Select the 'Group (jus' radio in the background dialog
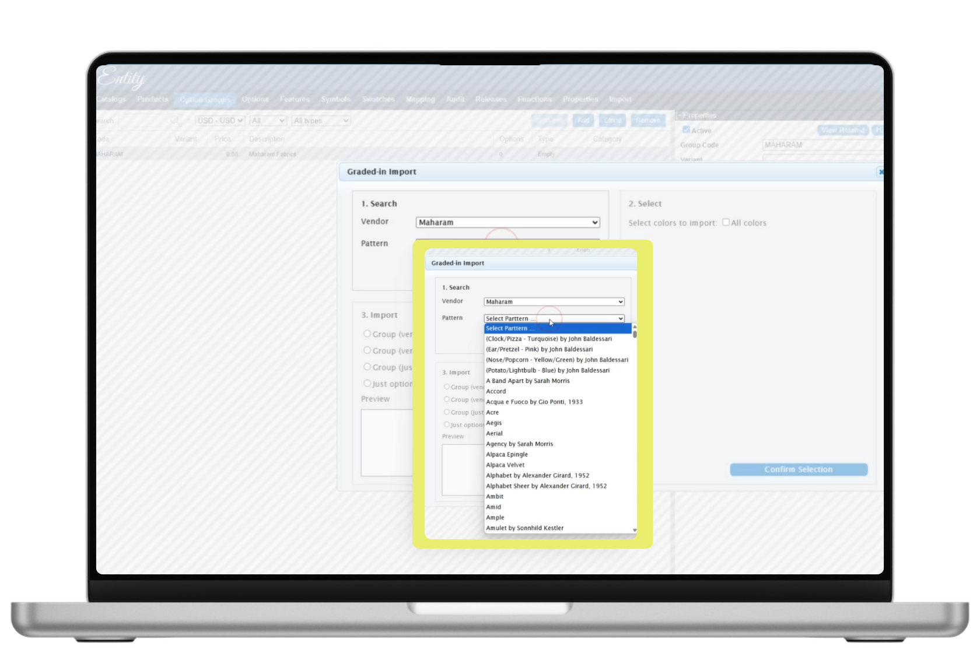The image size is (980, 653). click(x=367, y=367)
